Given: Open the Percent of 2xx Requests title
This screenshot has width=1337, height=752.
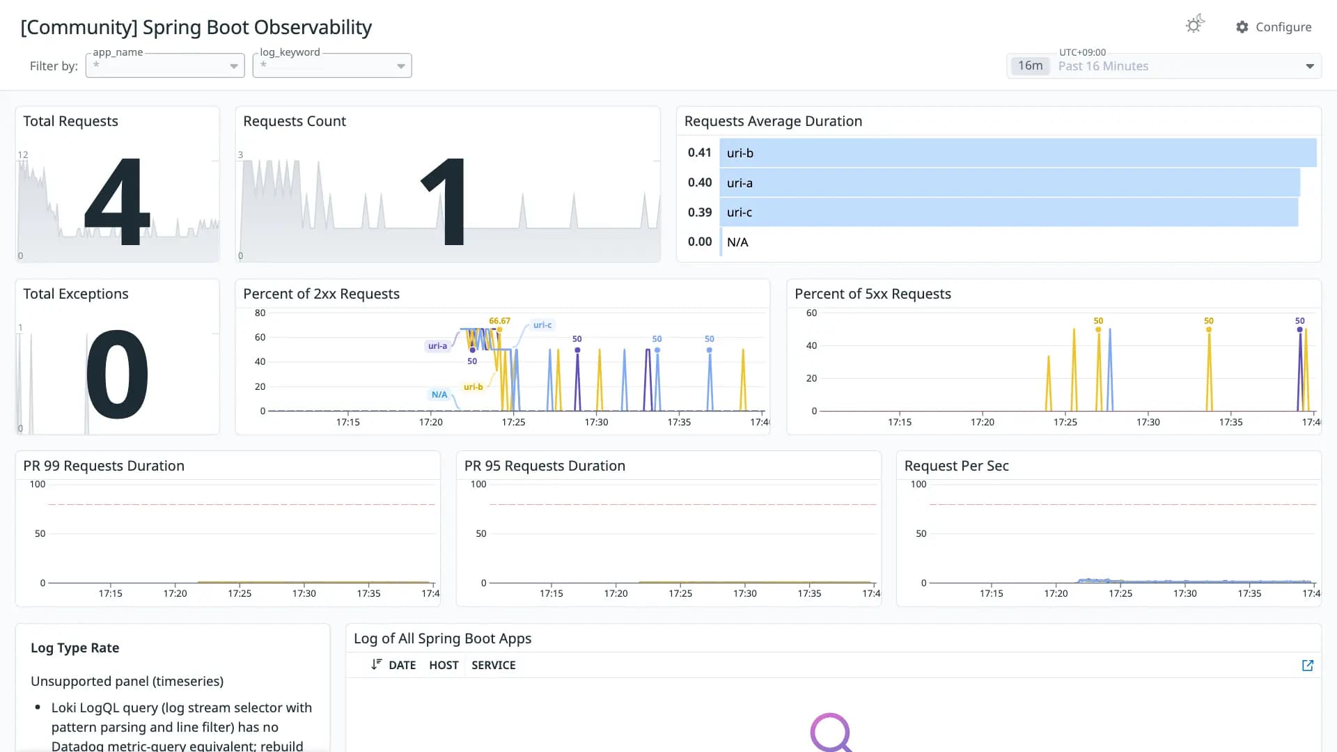Looking at the screenshot, I should coord(321,294).
